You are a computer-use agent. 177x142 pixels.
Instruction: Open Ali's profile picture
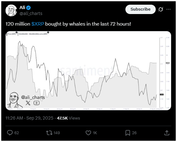click(x=11, y=10)
